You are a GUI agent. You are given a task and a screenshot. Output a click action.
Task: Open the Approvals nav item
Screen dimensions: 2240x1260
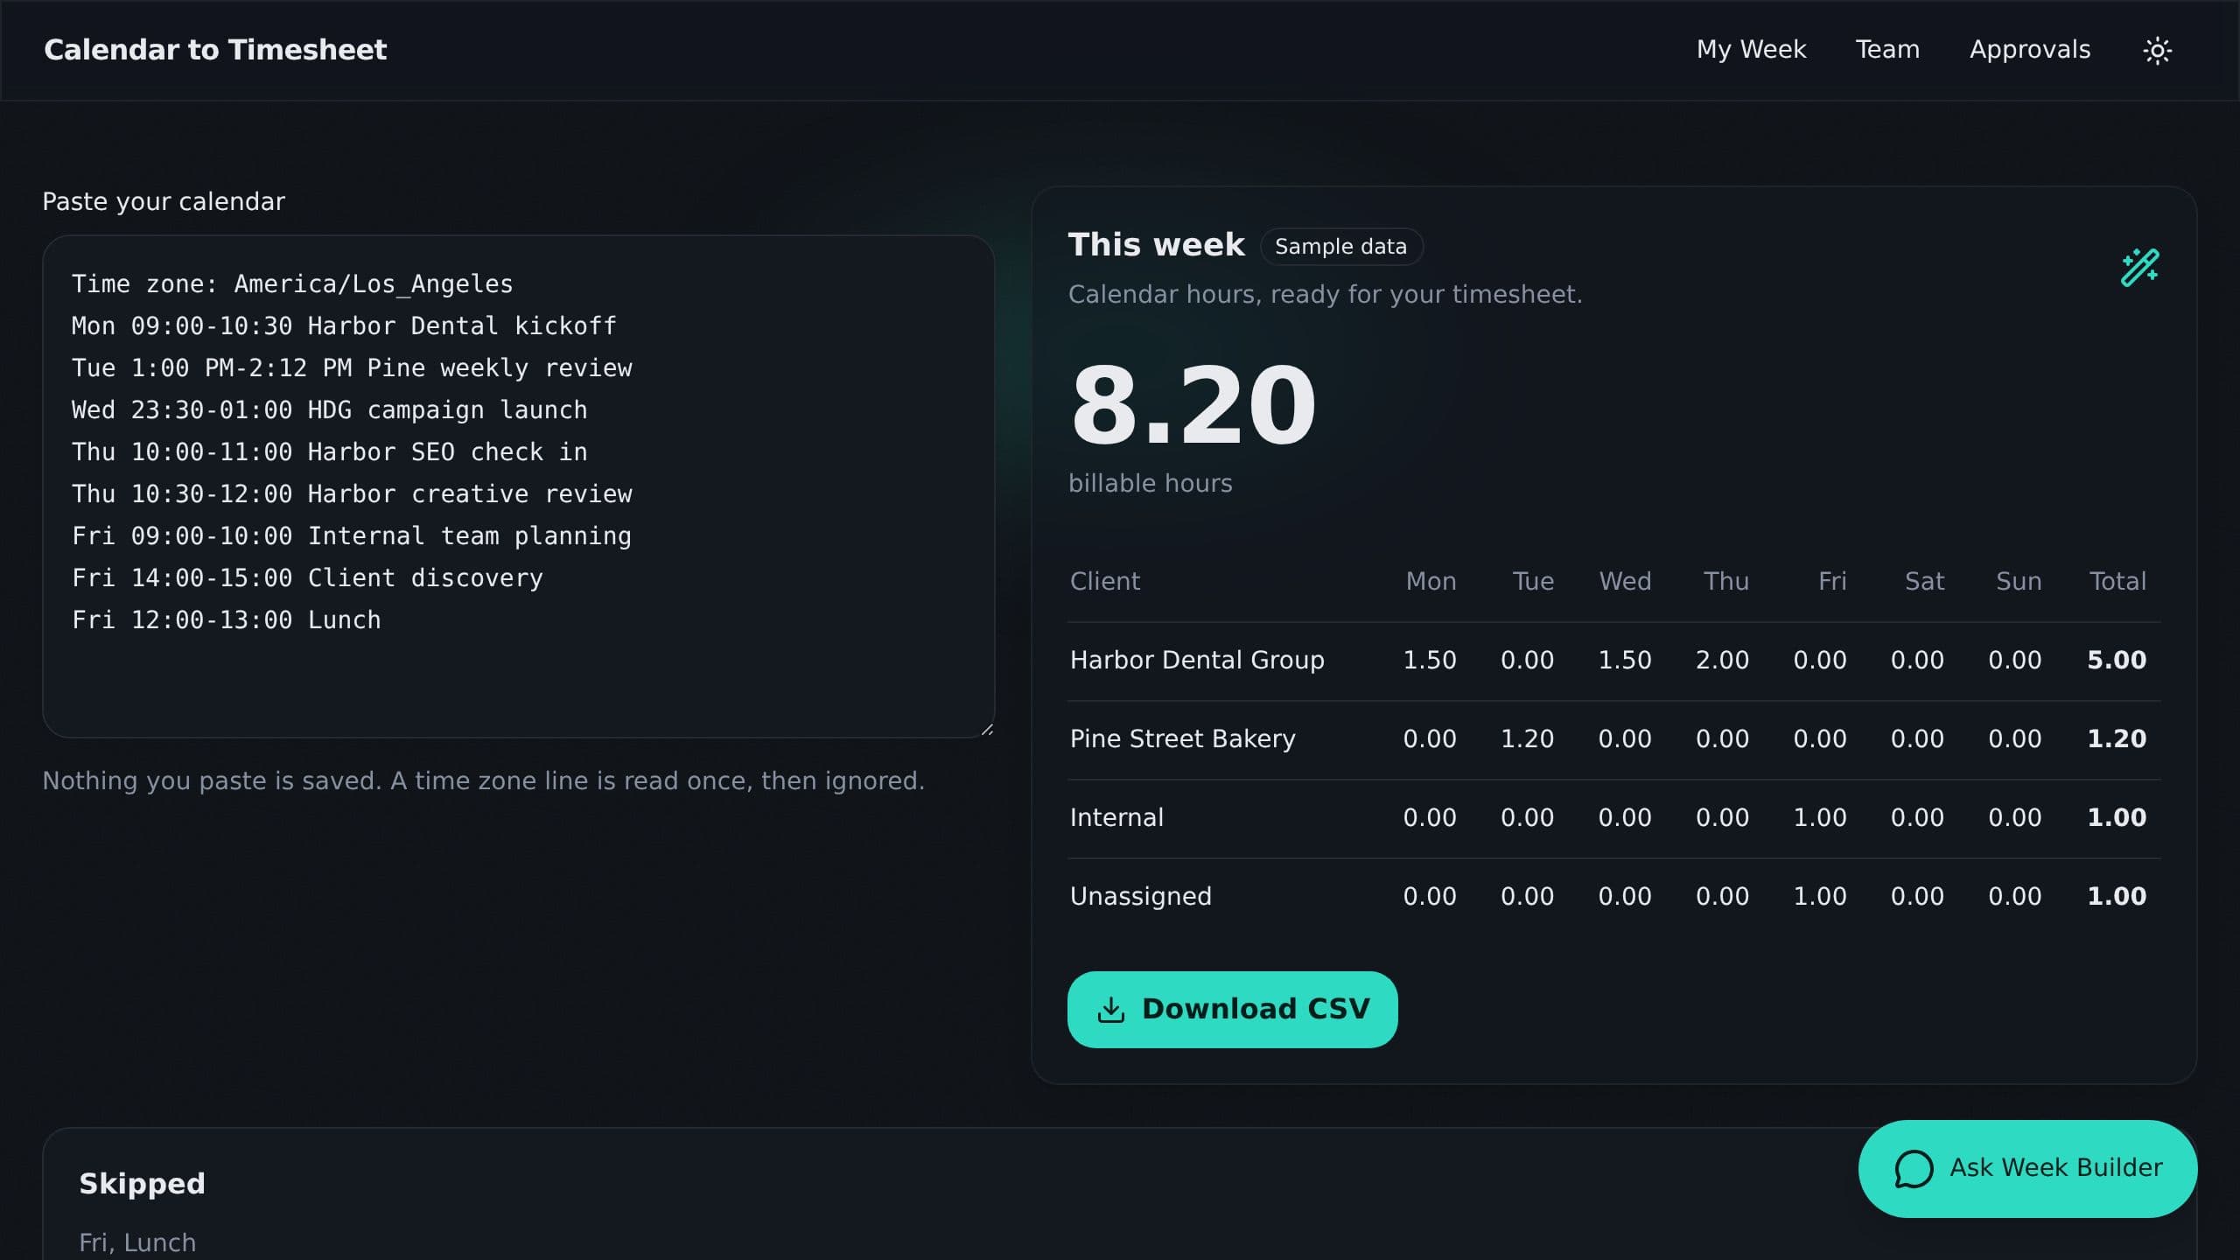click(x=2030, y=50)
